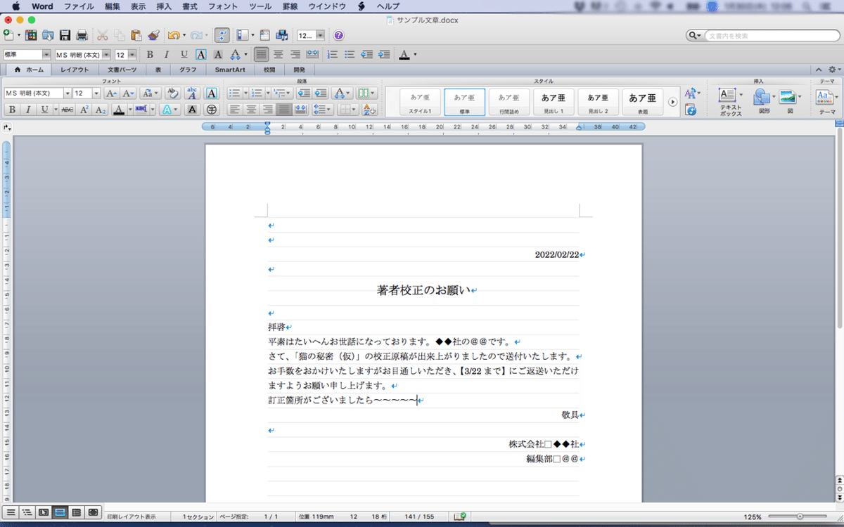Screen dimensions: 844x527
Task: Undo the last action
Action: coord(173,35)
